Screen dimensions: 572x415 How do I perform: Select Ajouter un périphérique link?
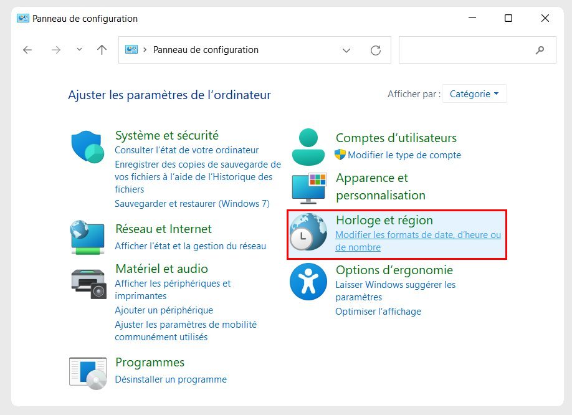click(x=164, y=310)
